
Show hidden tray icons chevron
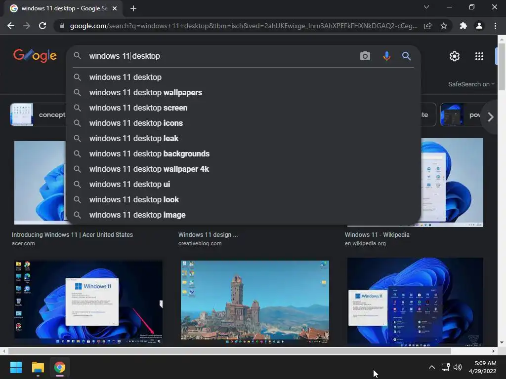431,367
